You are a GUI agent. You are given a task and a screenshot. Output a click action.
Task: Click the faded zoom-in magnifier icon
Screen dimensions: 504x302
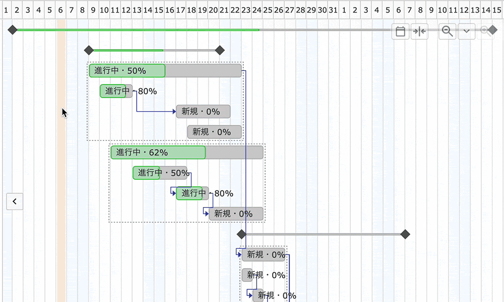tap(485, 31)
